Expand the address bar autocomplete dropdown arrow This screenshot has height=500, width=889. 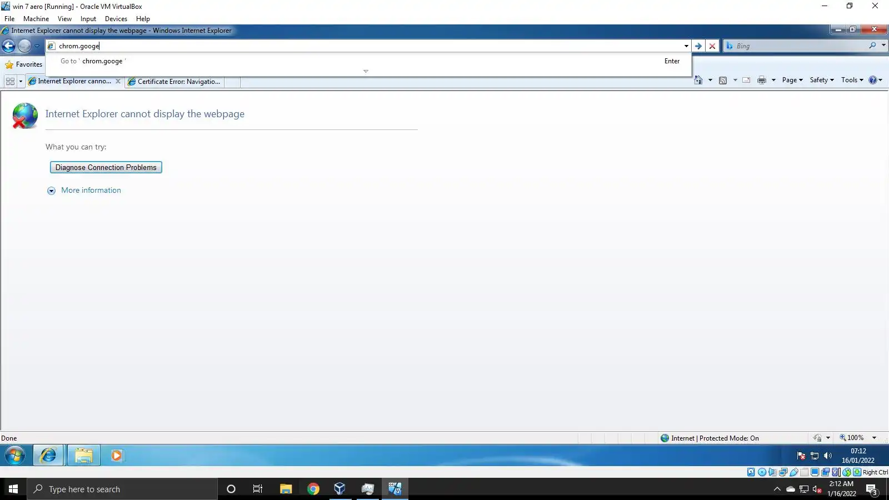[686, 46]
